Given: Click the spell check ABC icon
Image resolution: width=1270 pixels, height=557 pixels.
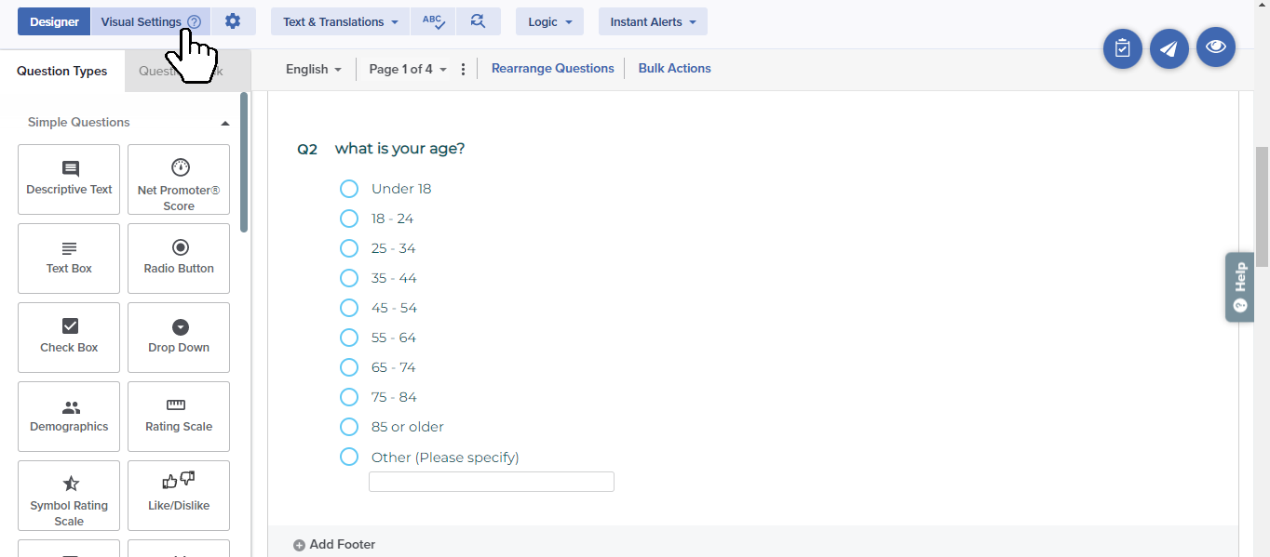Looking at the screenshot, I should [x=434, y=21].
